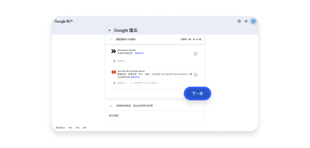Open the Google apps grid
310x148 pixels.
[x=246, y=21]
